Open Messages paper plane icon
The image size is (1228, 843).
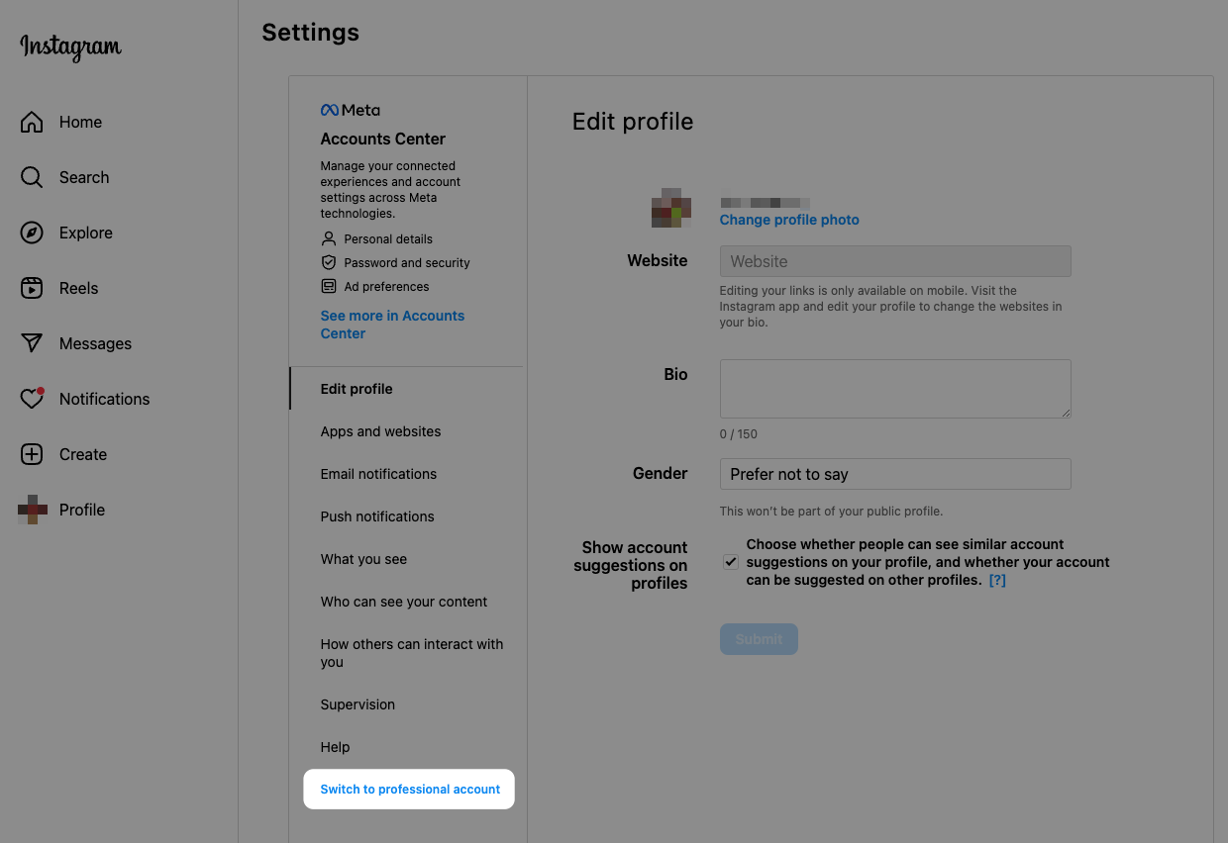pyautogui.click(x=32, y=344)
